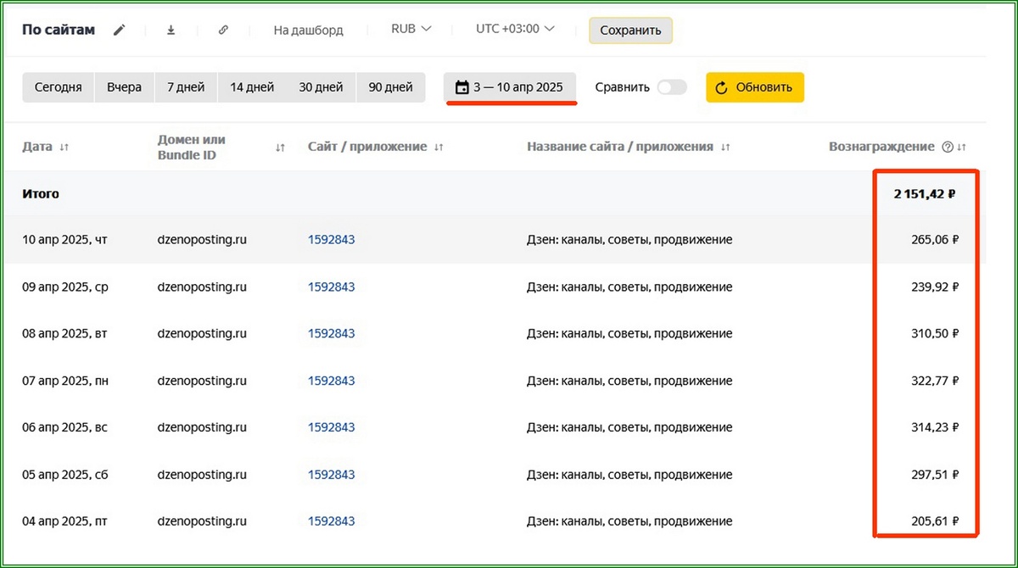This screenshot has height=568, width=1018.
Task: Select the Сегодня period tab
Action: tap(59, 87)
